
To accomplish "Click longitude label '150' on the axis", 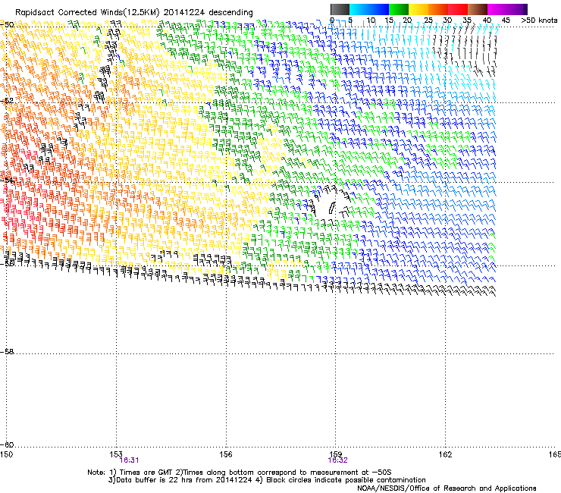I will tap(6, 454).
